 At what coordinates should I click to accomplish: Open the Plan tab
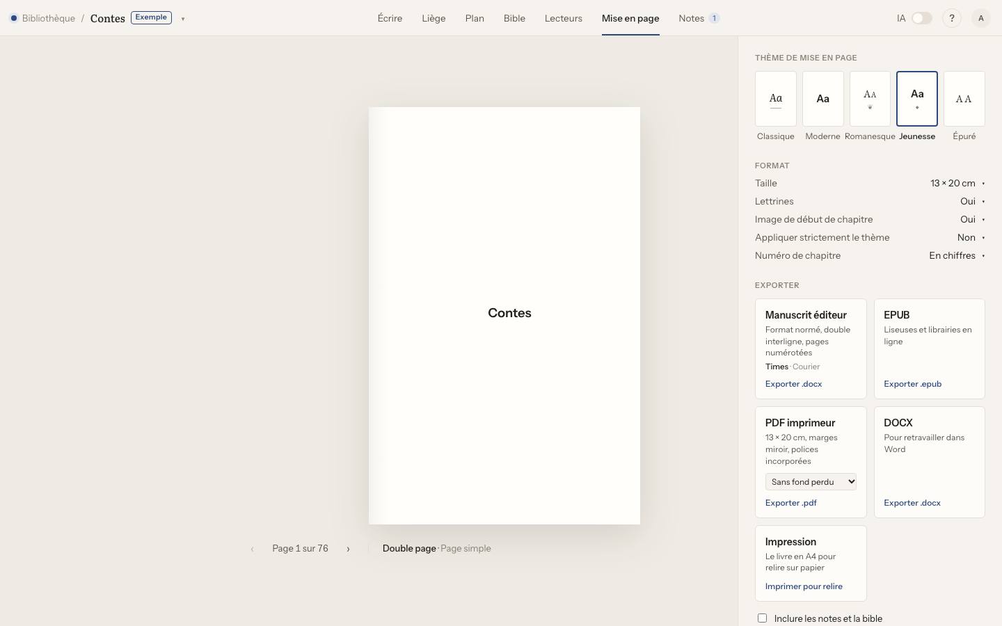point(475,18)
